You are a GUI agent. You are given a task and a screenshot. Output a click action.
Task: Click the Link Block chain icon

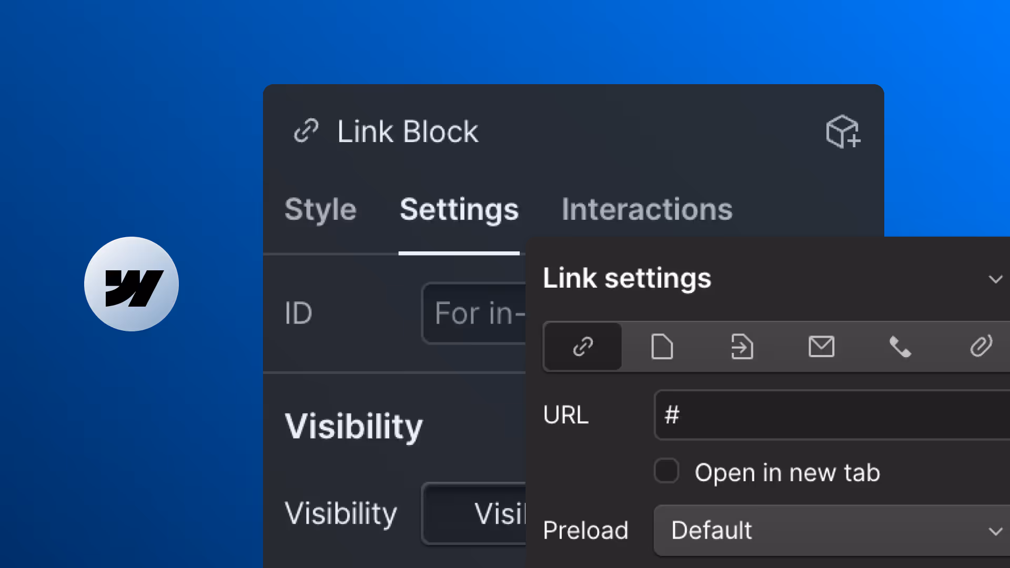coord(306,131)
